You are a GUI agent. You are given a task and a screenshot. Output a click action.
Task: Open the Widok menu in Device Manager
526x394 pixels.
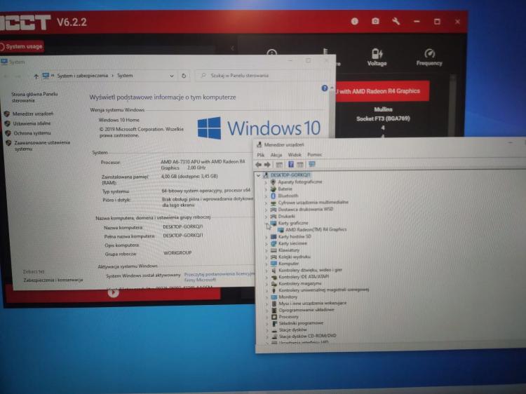pos(295,155)
